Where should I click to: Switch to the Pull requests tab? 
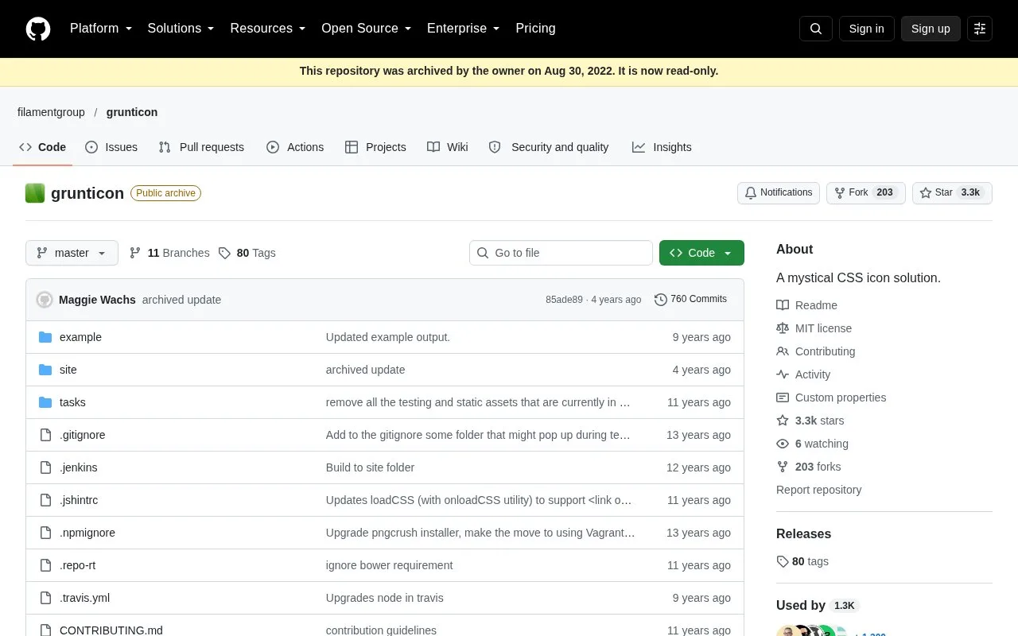coord(201,147)
